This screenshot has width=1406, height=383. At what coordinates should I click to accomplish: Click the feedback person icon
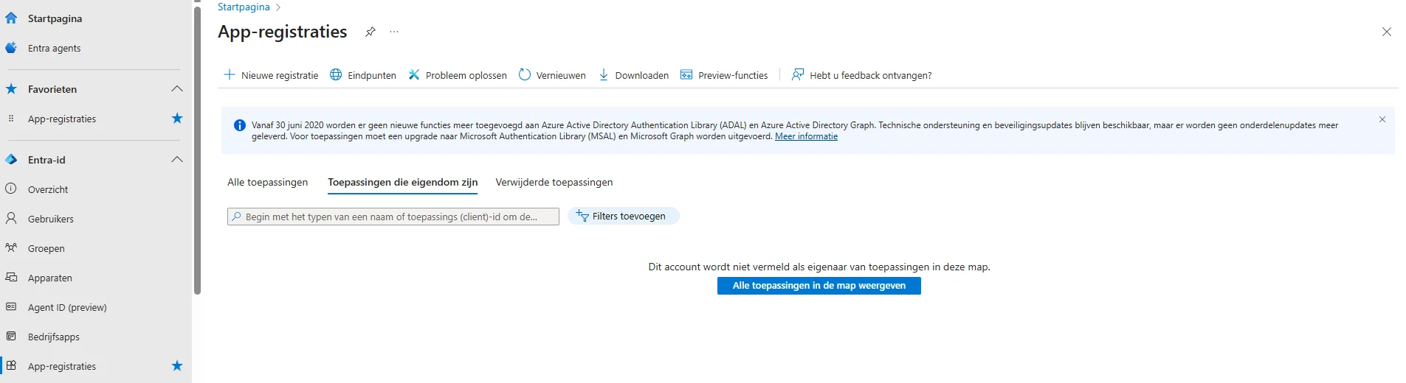[x=798, y=74]
